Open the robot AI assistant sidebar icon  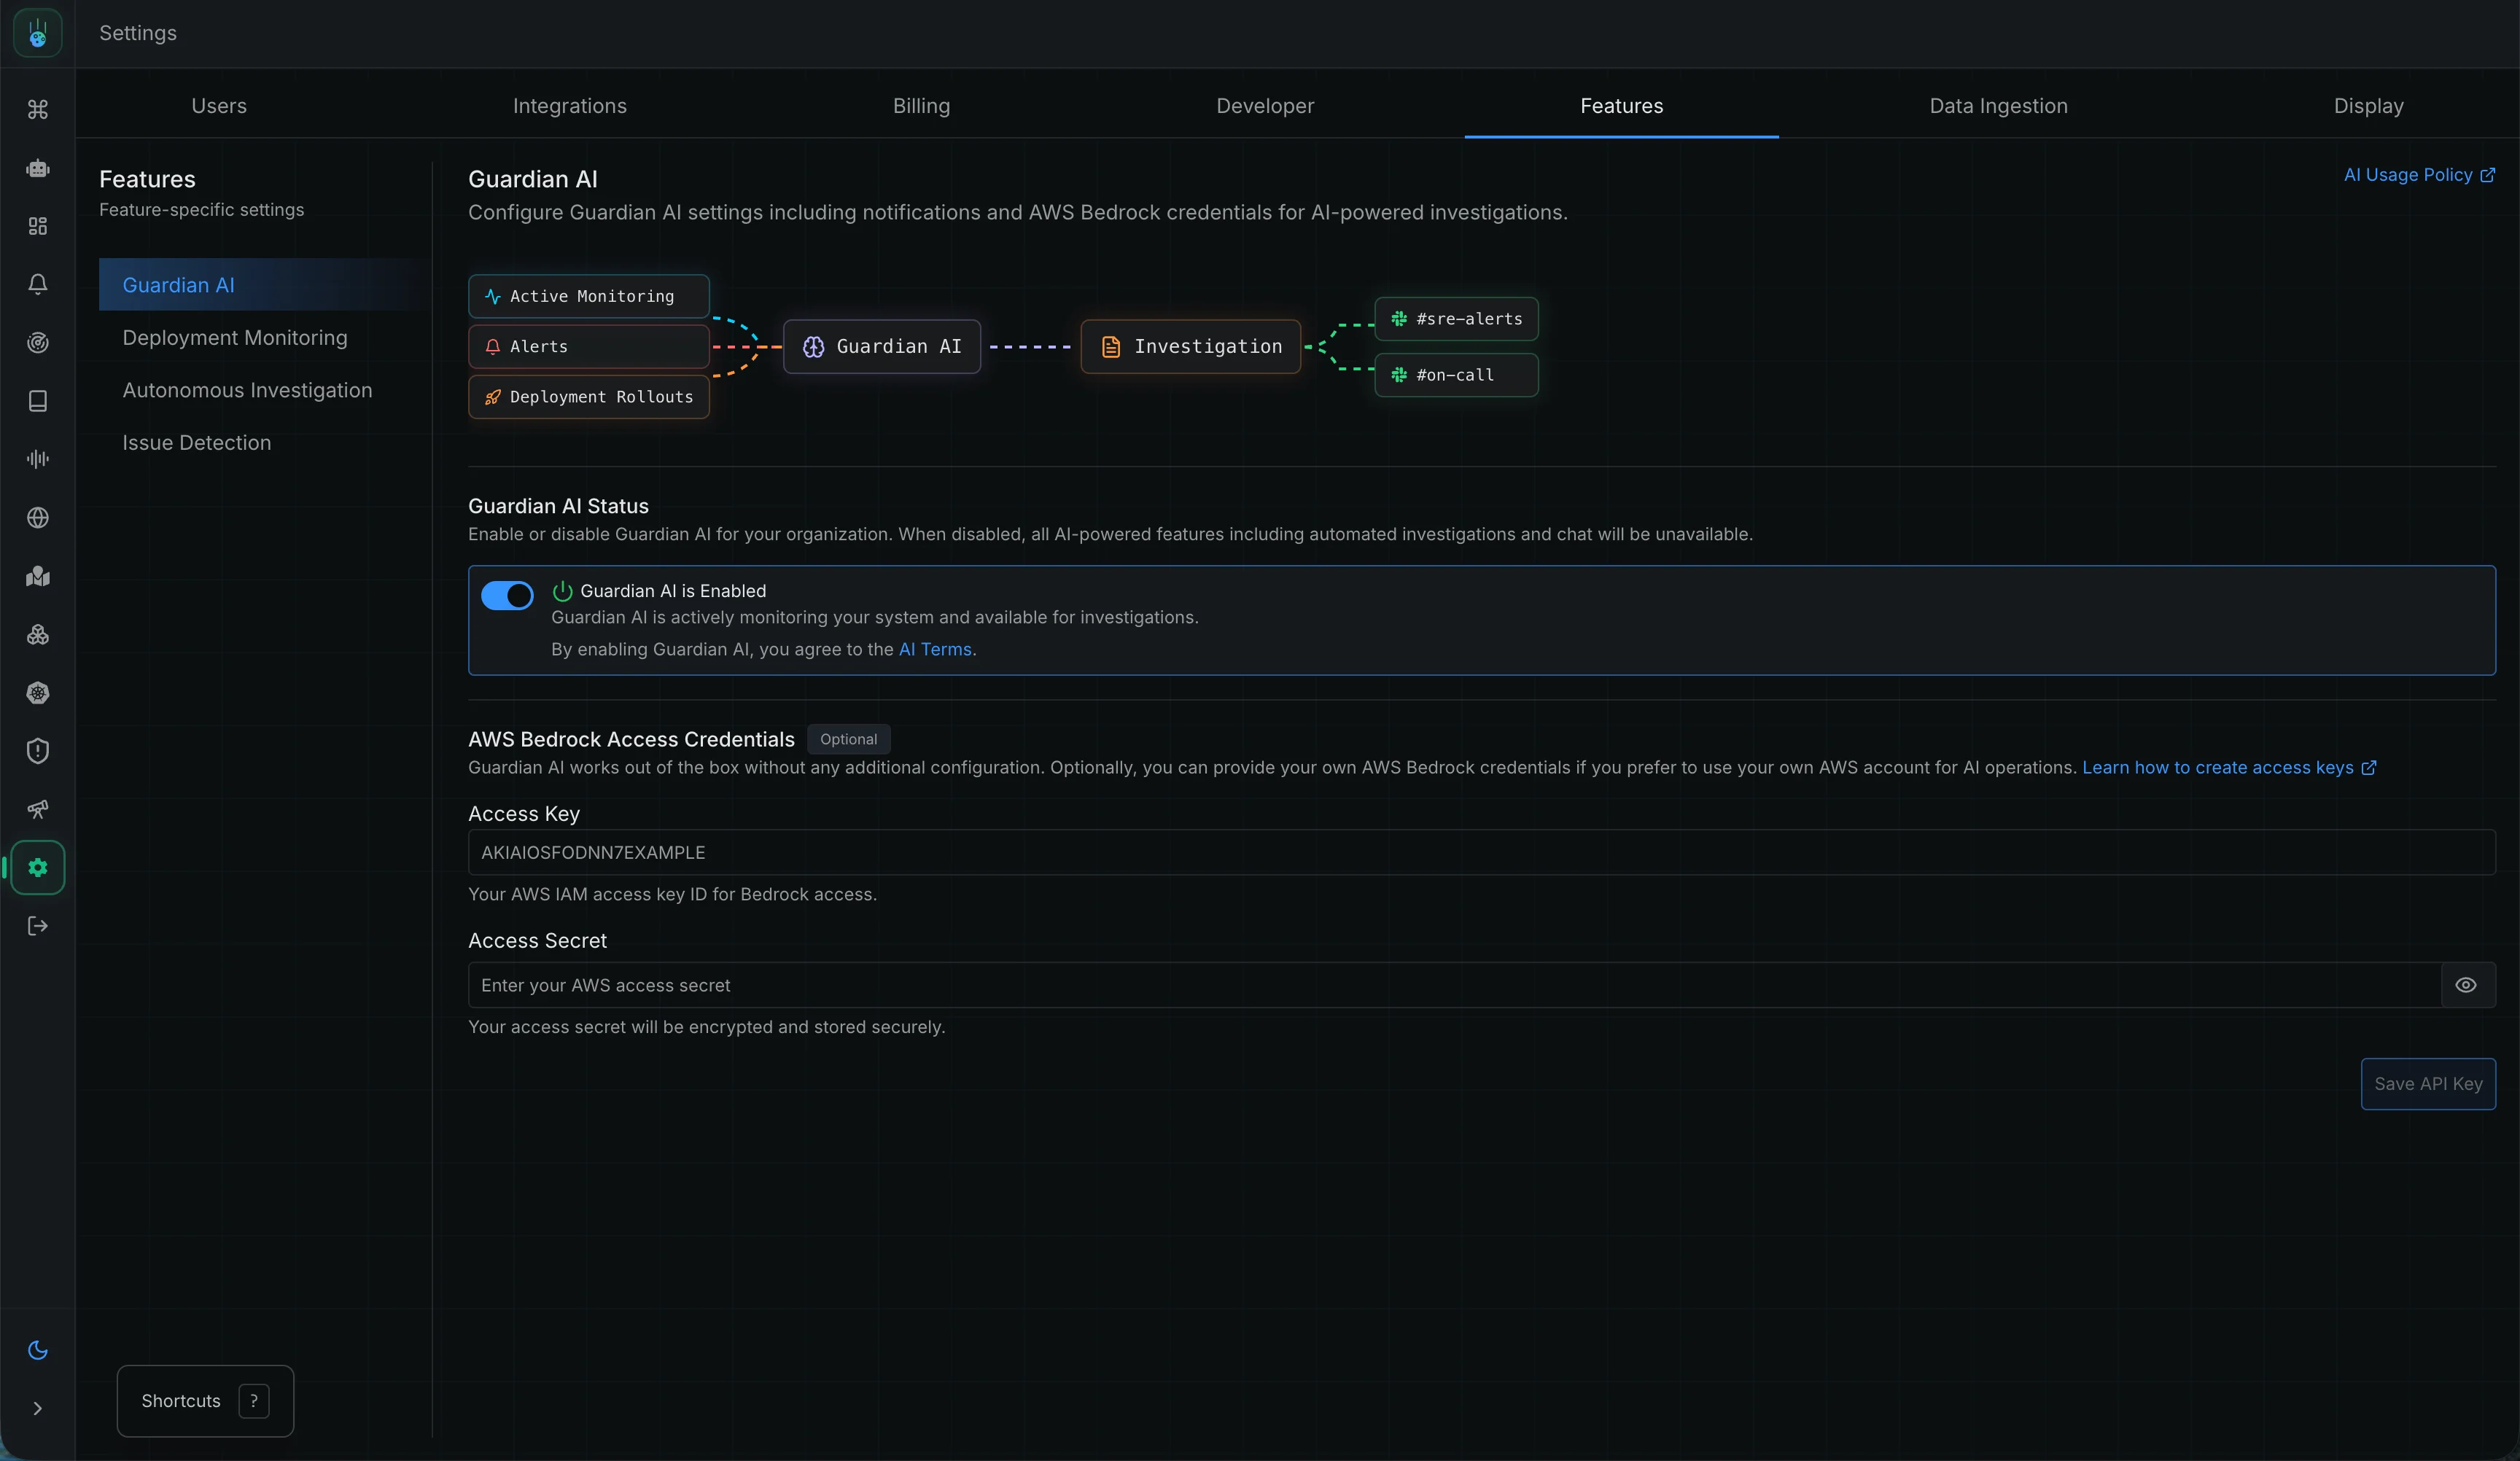pos(38,168)
